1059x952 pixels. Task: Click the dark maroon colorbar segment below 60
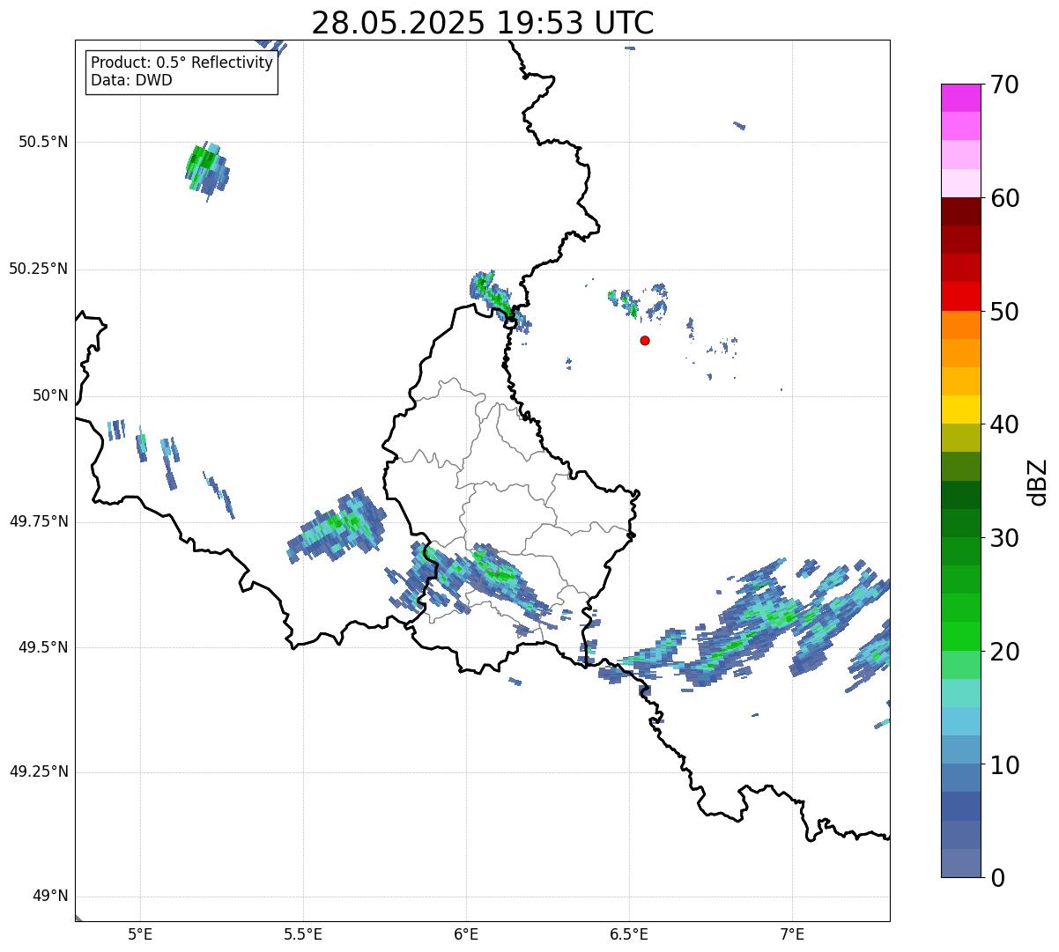960,212
